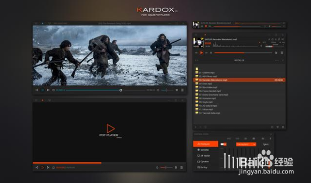
Task: Adjust the first equalizer band slider
Action: click(x=225, y=161)
